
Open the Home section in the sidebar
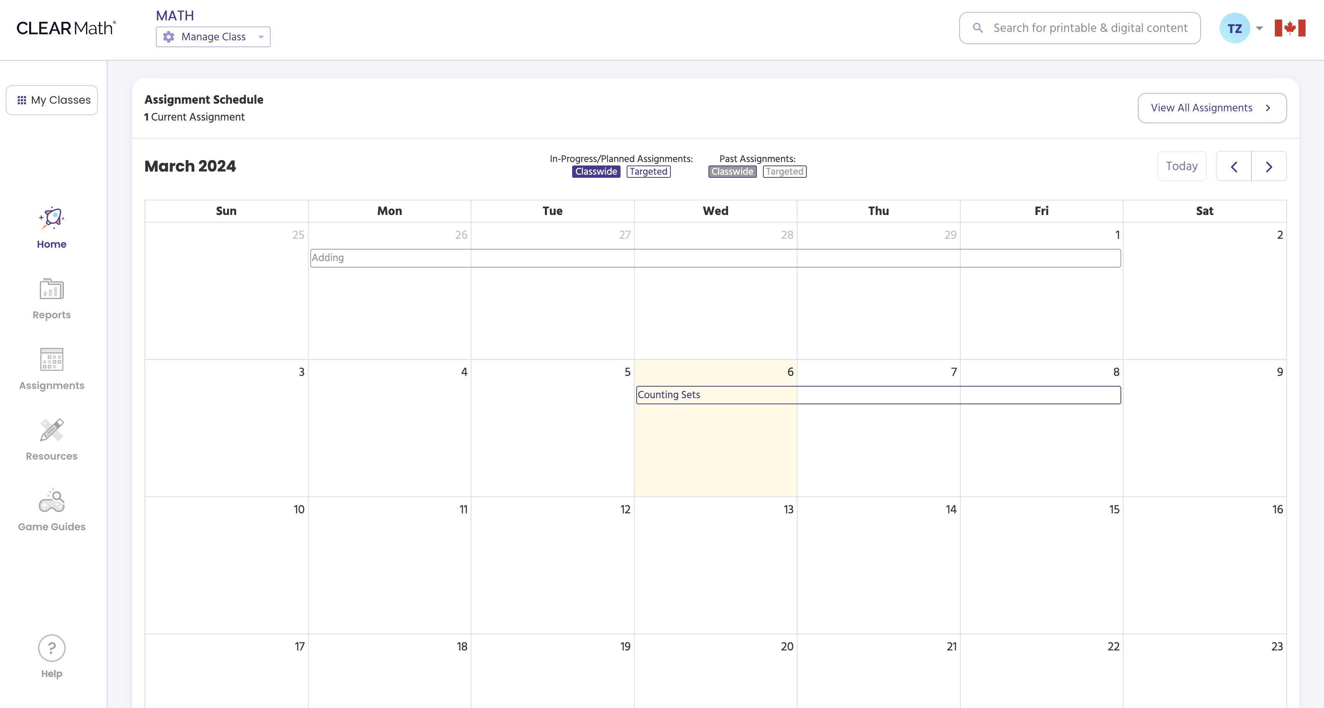(51, 228)
